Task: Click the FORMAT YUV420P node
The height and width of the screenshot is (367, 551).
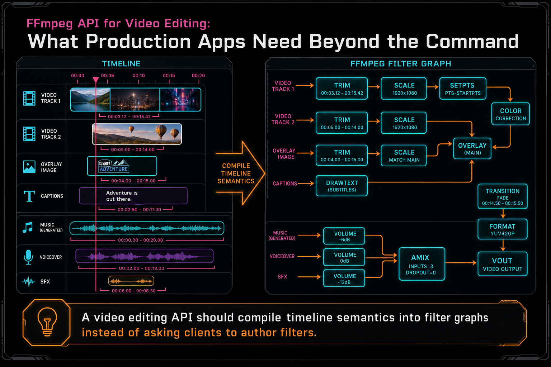Action: (x=503, y=229)
